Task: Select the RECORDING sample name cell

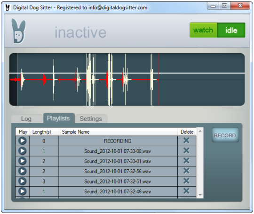Action: 118,141
